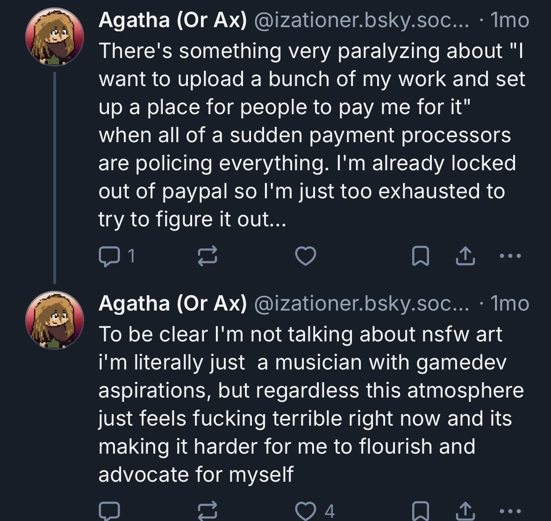Share the first post
Viewport: 551px width, 521px height.
tap(465, 255)
